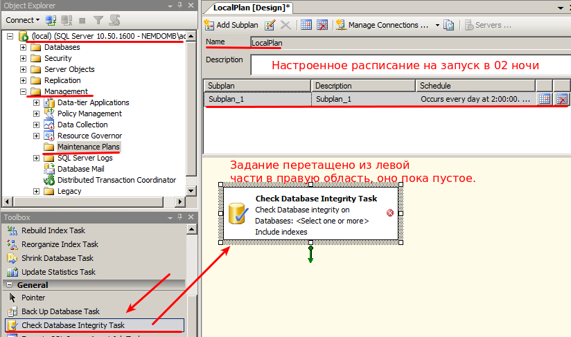Click the Resource Governor node icon
Screen dimensions: 571x337
click(49, 136)
